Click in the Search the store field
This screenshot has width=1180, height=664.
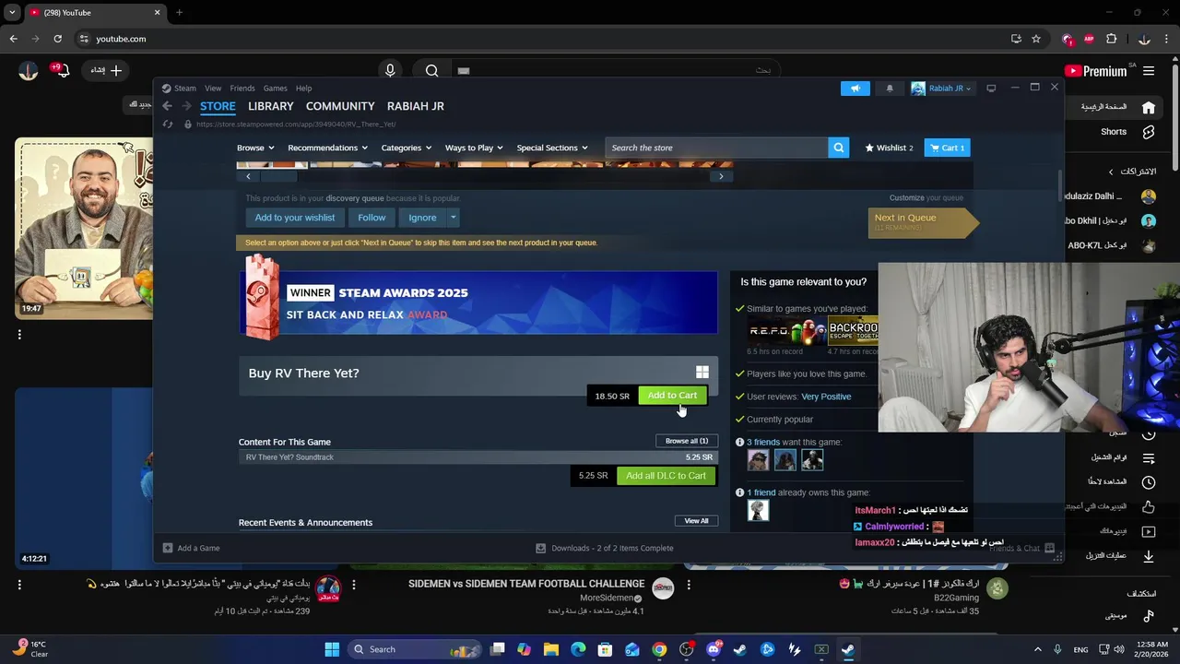(x=716, y=148)
